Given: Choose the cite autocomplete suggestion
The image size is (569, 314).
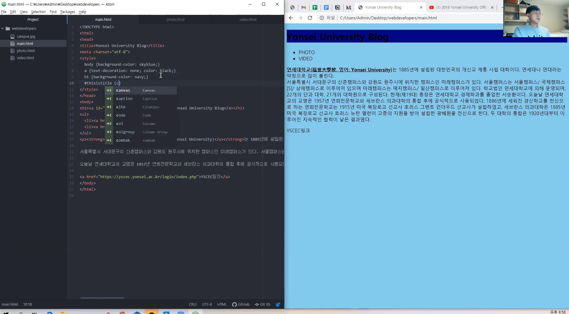Looking at the screenshot, I should click(x=141, y=107).
